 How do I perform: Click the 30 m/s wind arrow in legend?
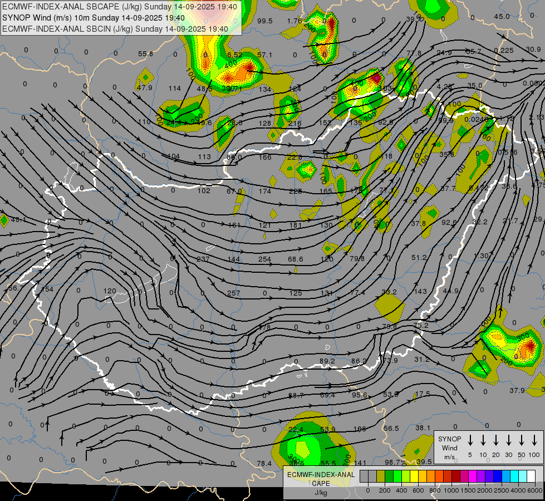[509, 440]
